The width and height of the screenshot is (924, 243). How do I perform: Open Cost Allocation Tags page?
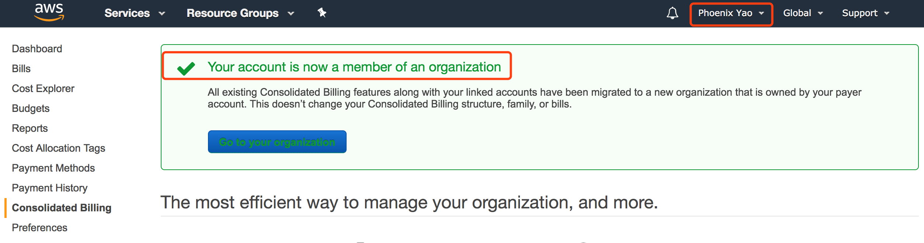(58, 148)
